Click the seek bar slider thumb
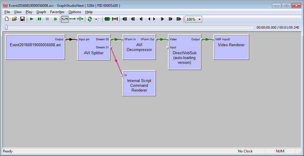Screen dimensions: 304x156 (6, 27)
